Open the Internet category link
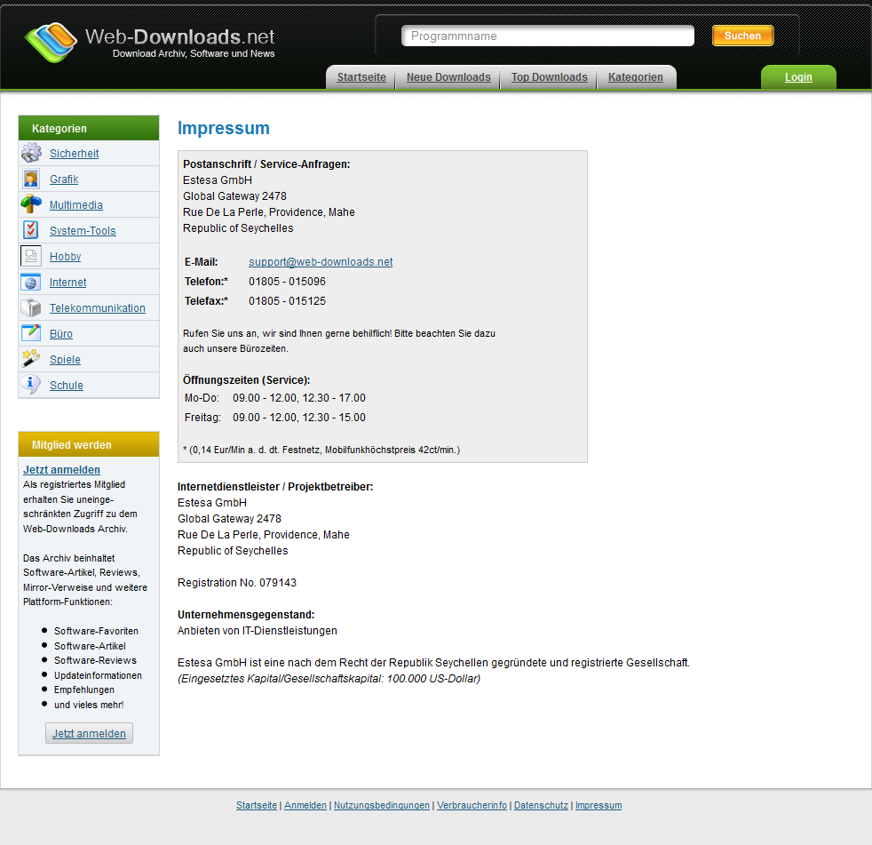Viewport: 872px width, 845px height. click(x=67, y=282)
